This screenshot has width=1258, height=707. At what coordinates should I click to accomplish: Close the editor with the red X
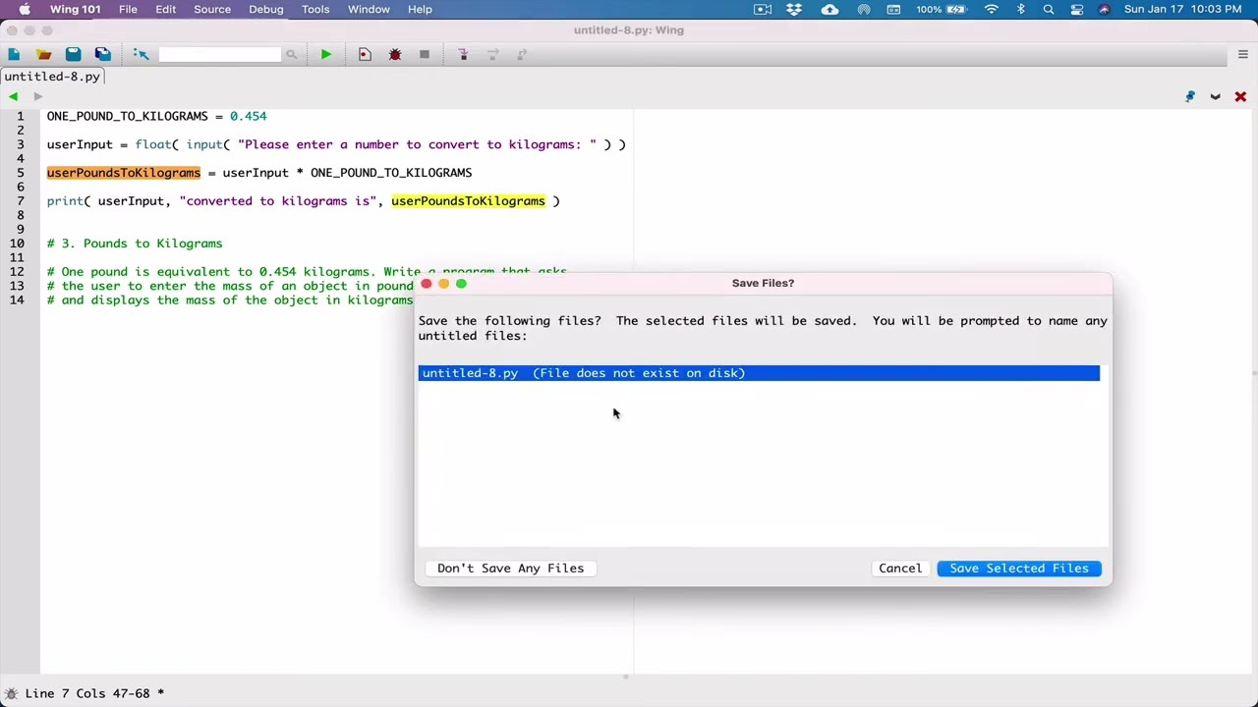pos(1240,96)
